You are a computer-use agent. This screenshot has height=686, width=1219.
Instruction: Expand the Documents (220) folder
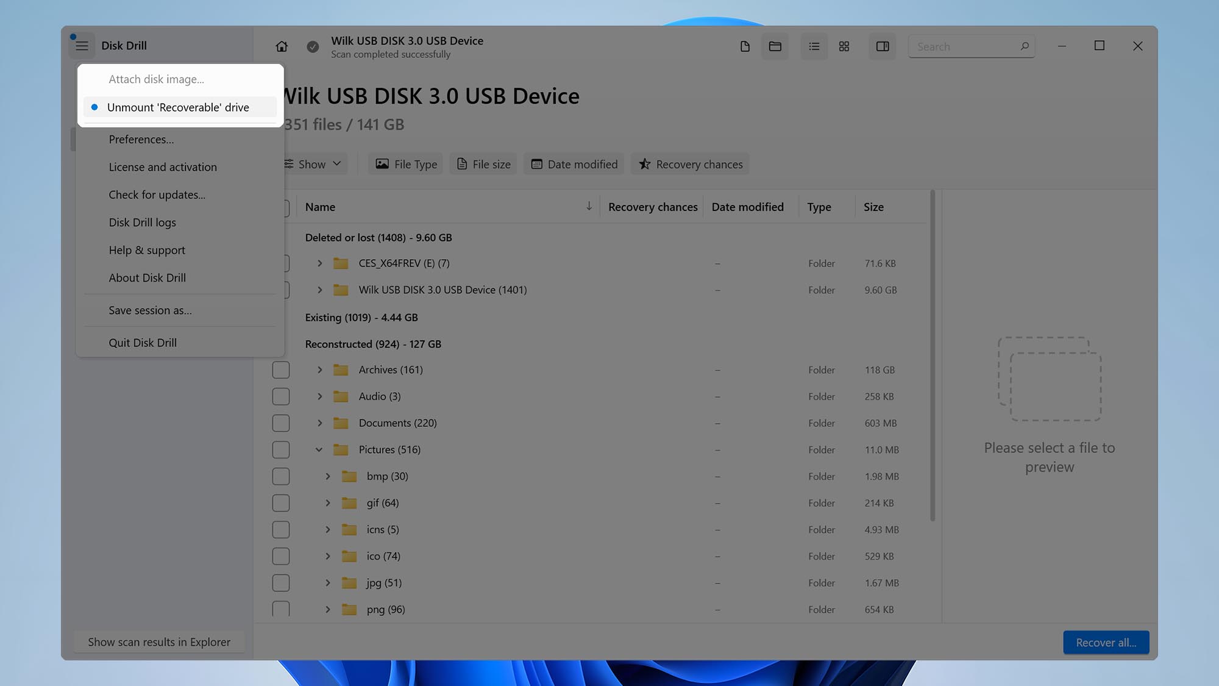319,423
